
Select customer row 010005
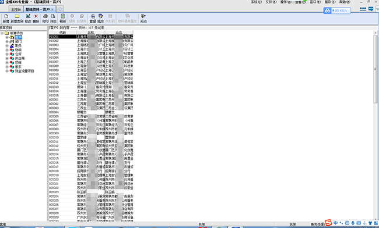coord(91,54)
